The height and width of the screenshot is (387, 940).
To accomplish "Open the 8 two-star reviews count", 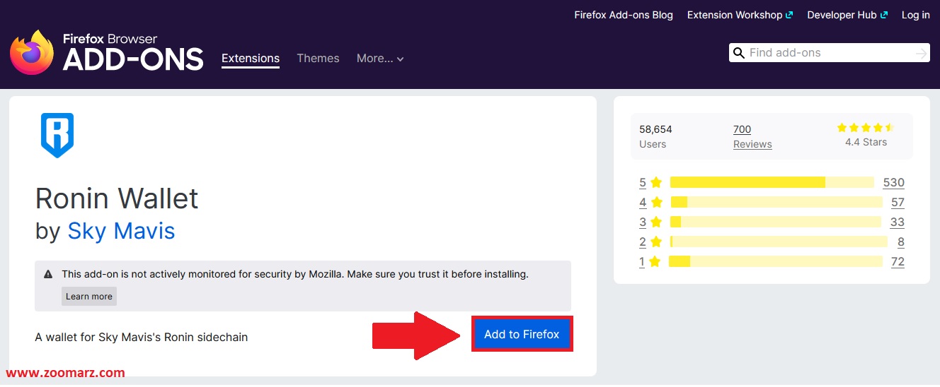I will click(900, 242).
